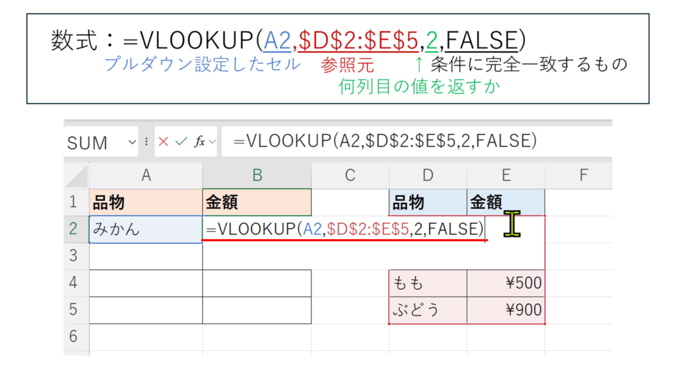The width and height of the screenshot is (676, 366).
Task: Click the three-dot name box resize handle
Action: tap(146, 142)
